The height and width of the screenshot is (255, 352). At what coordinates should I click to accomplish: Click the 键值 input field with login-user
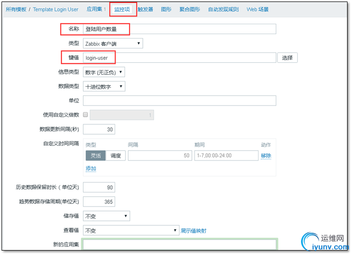(179, 58)
